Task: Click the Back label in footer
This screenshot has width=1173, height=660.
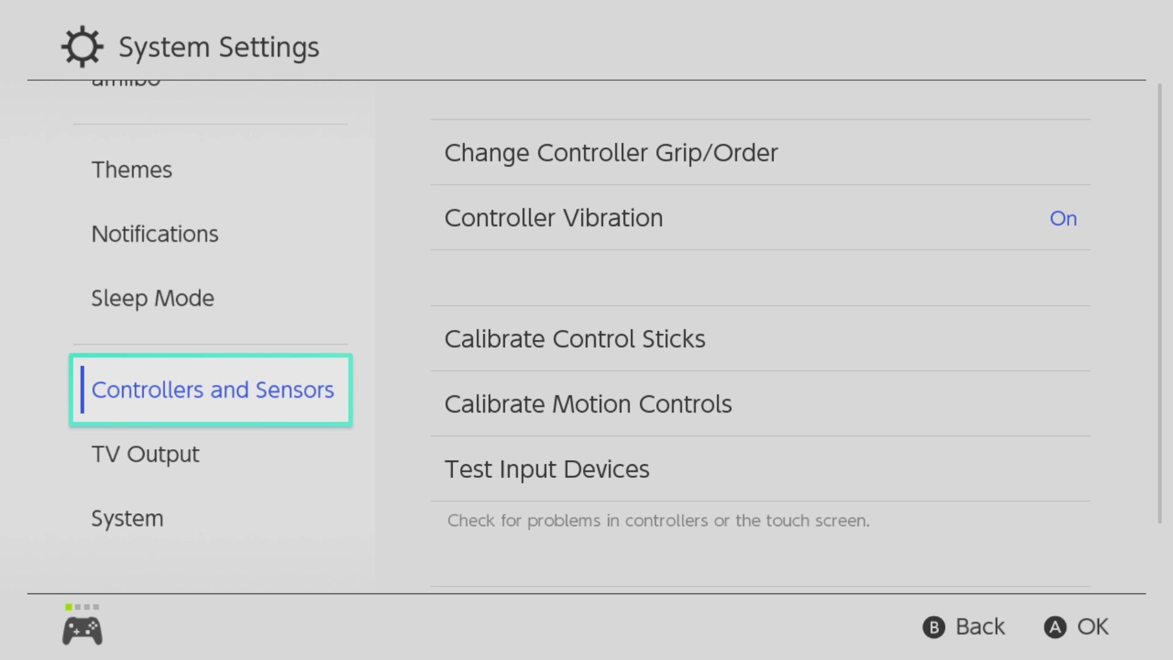Action: tap(979, 627)
